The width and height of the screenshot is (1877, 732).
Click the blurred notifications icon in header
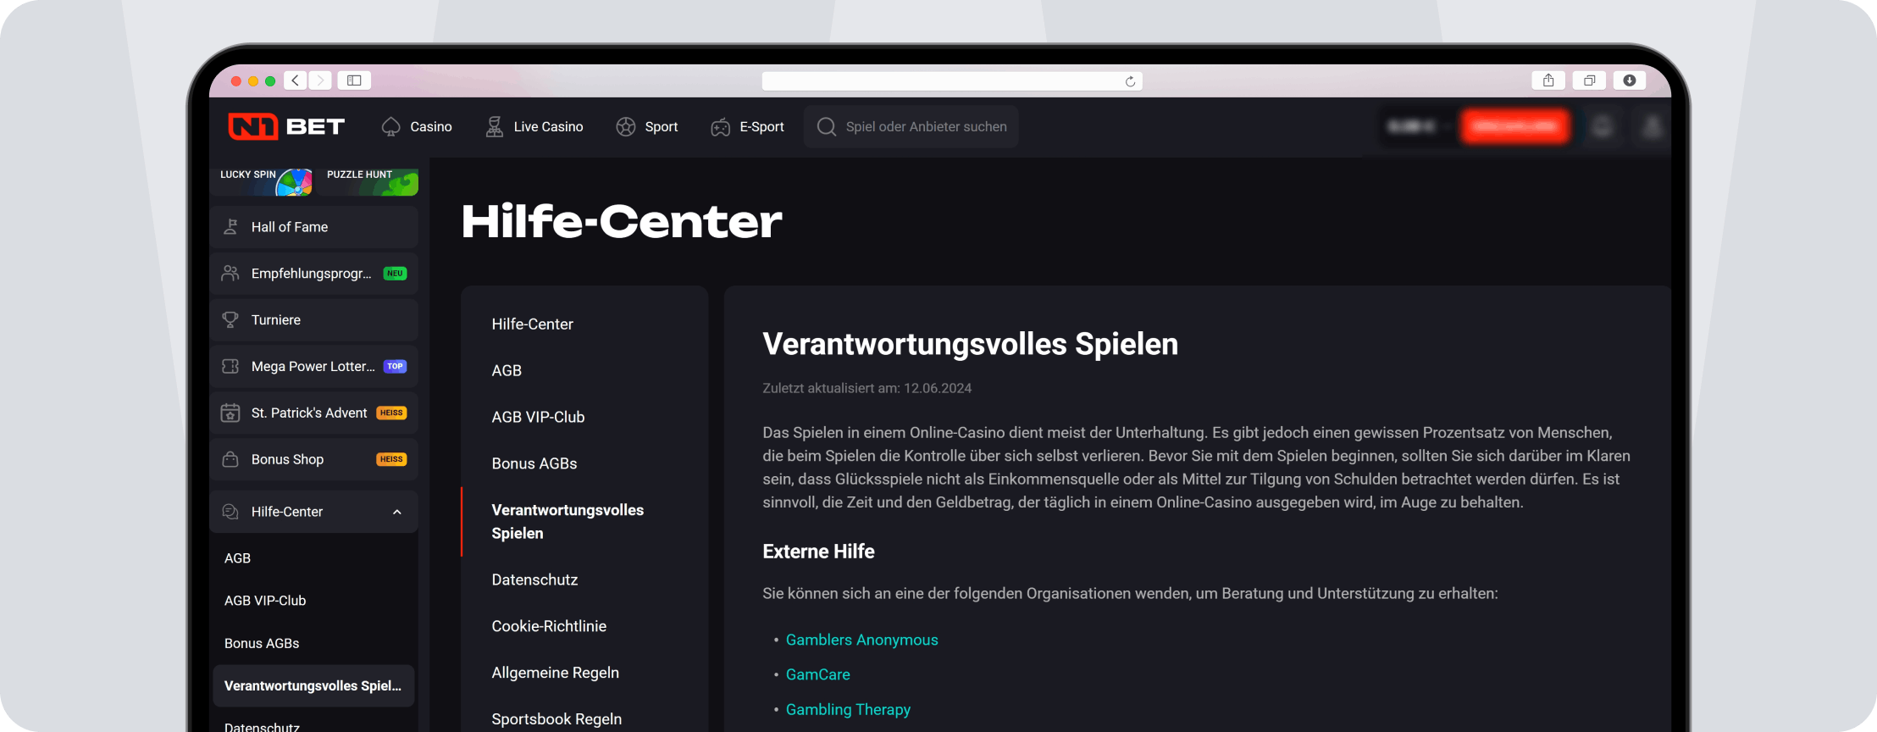[1603, 127]
